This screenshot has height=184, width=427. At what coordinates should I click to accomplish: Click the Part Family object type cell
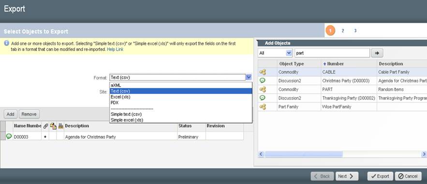[299, 107]
